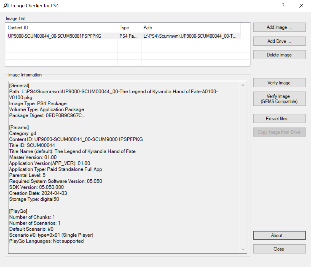This screenshot has height=267, width=311.
Task: Click the 'Title Name (default)' line
Action: (72, 151)
